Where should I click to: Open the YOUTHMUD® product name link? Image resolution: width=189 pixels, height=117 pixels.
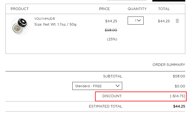click(x=45, y=19)
